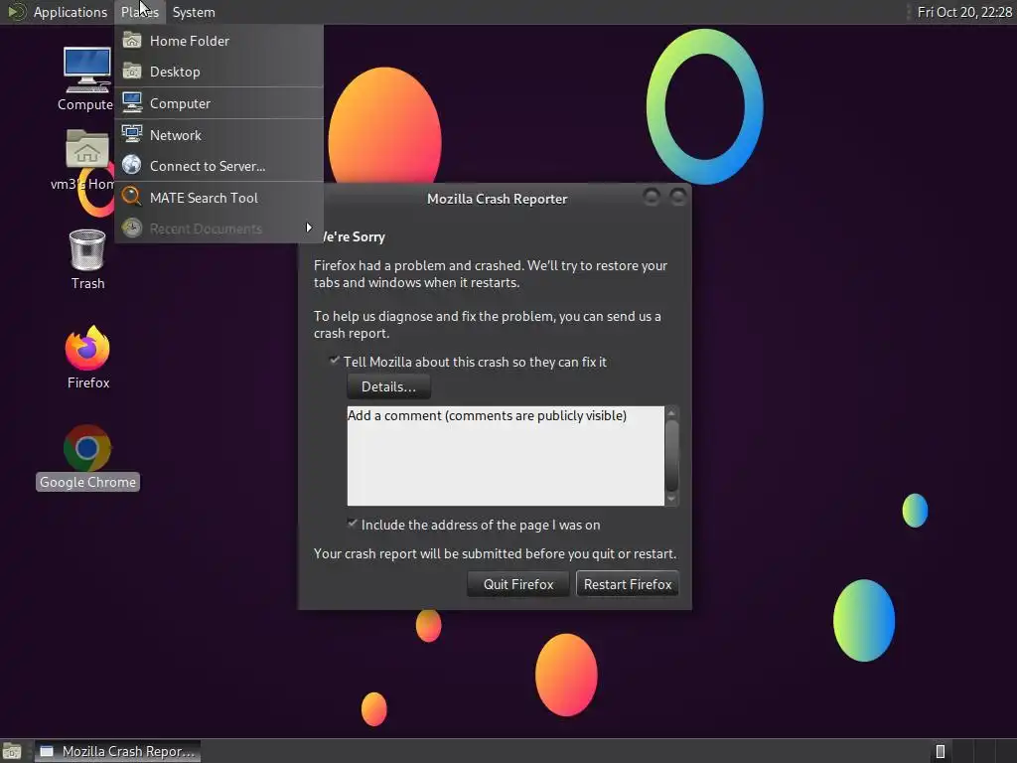Screen dimensions: 1017x763
Task: Choose the Desktop entry in Places menu
Action: click(x=219, y=72)
